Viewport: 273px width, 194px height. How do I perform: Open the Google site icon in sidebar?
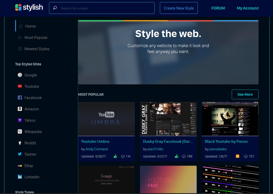point(20,75)
